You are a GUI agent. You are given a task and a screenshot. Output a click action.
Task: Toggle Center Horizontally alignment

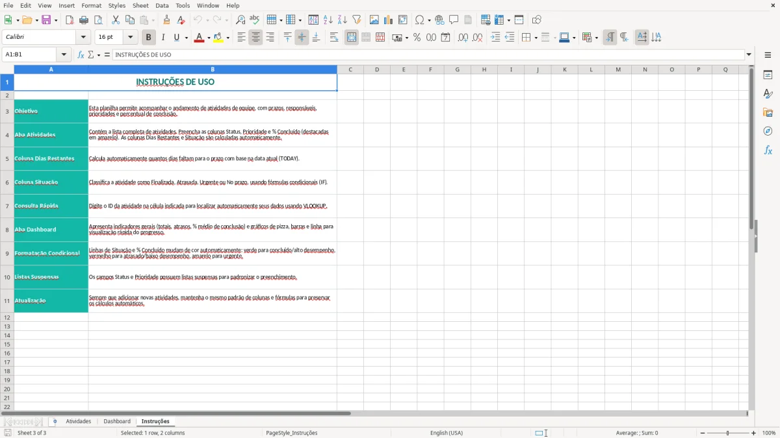256,38
